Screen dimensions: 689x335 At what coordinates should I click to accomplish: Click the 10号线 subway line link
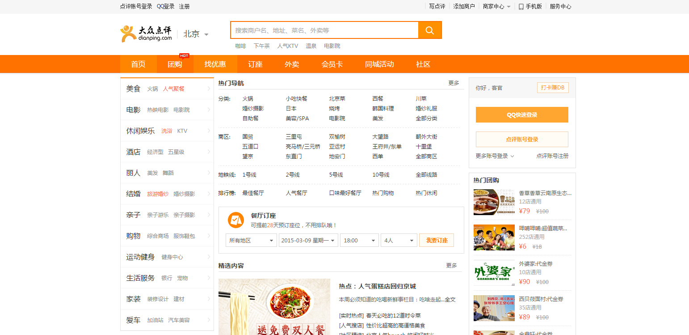coord(381,175)
